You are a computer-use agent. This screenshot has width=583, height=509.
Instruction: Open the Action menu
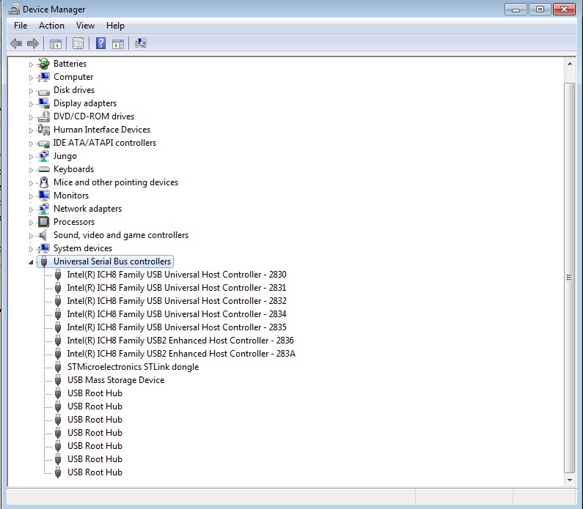pos(51,26)
